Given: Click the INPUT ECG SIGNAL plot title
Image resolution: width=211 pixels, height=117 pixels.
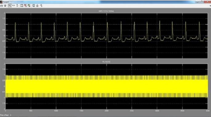Looking at the screenshot, I should [x=106, y=11].
